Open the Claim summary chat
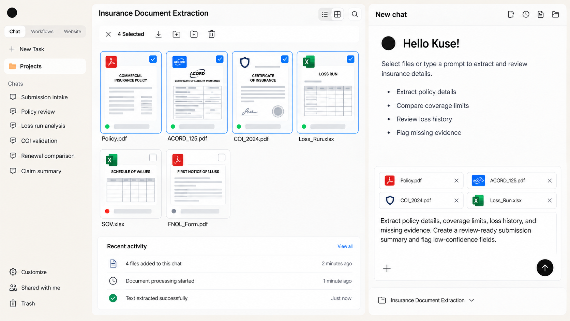 [x=35, y=171]
